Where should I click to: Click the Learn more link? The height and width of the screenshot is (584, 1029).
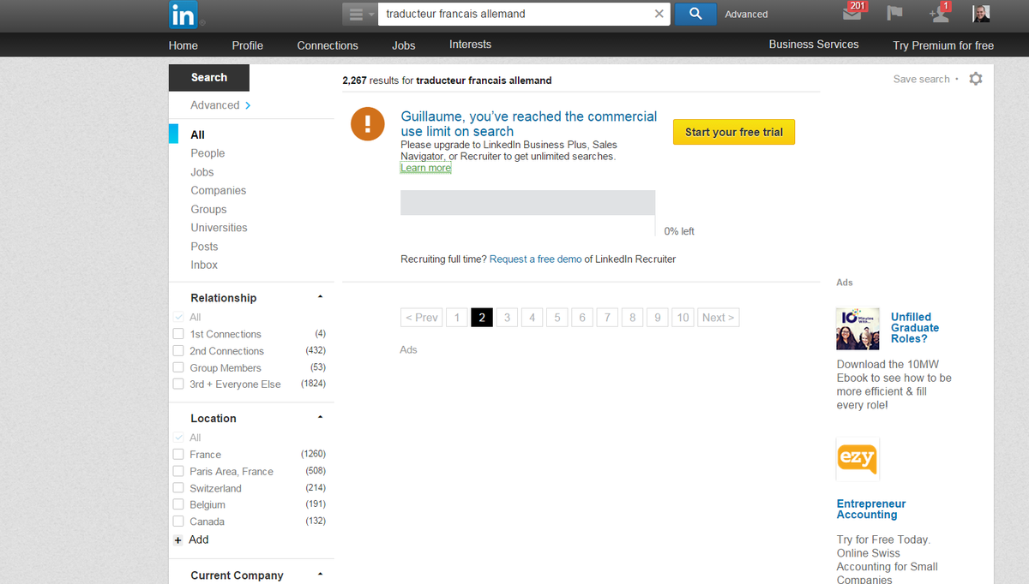click(x=425, y=168)
